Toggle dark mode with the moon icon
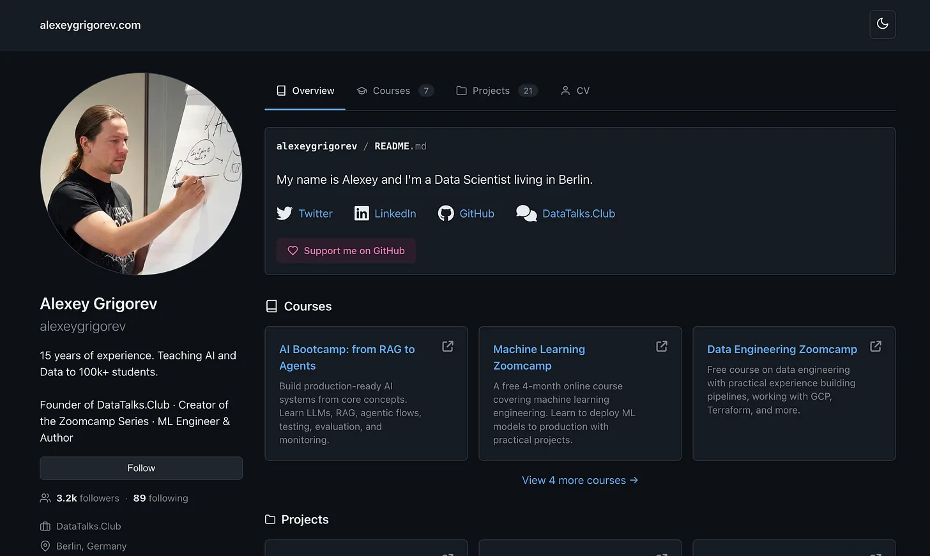The image size is (930, 556). coord(882,24)
